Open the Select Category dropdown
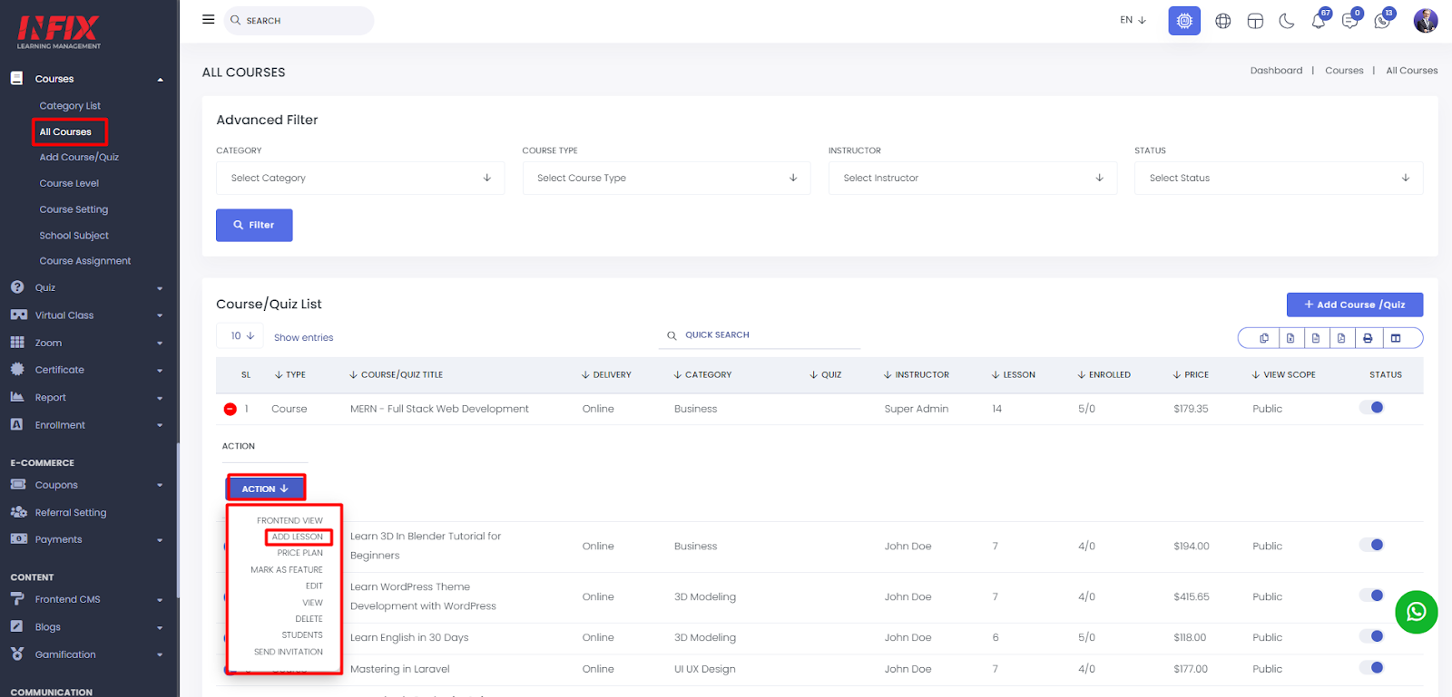The width and height of the screenshot is (1452, 697). pyautogui.click(x=360, y=178)
